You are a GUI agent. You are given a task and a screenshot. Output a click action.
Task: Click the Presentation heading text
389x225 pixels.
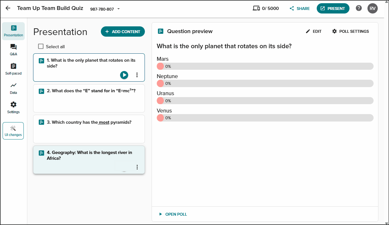tap(60, 32)
